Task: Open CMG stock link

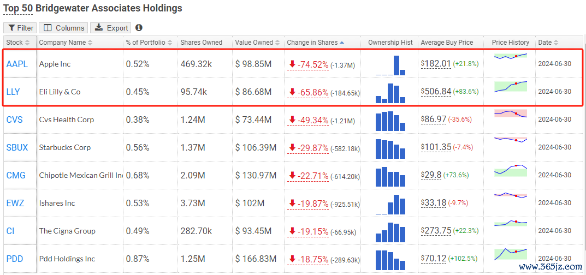Action: tap(16, 175)
